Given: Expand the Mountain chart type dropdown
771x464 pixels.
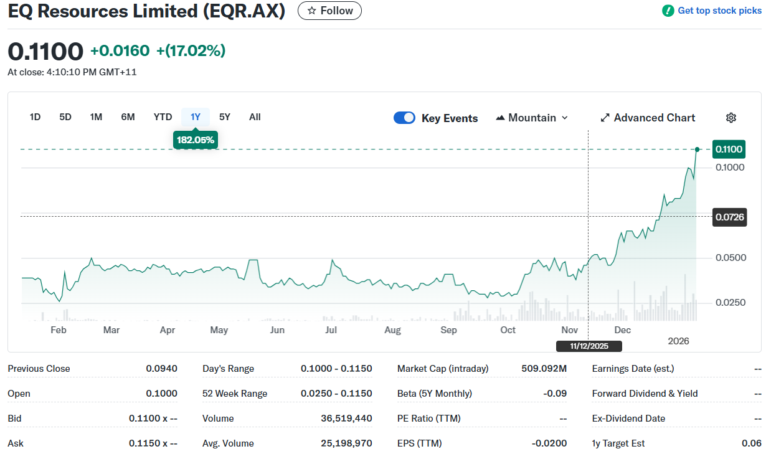Looking at the screenshot, I should (564, 118).
